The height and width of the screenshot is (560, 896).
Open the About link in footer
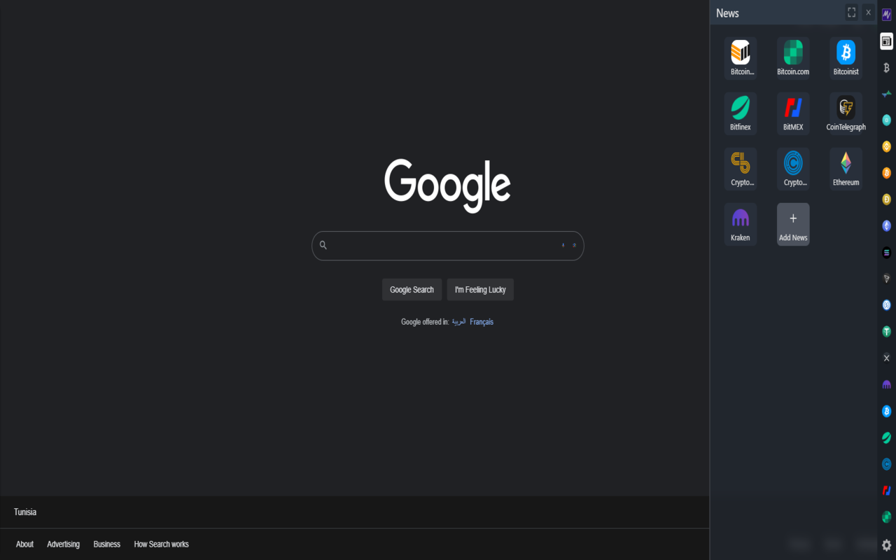(x=24, y=544)
